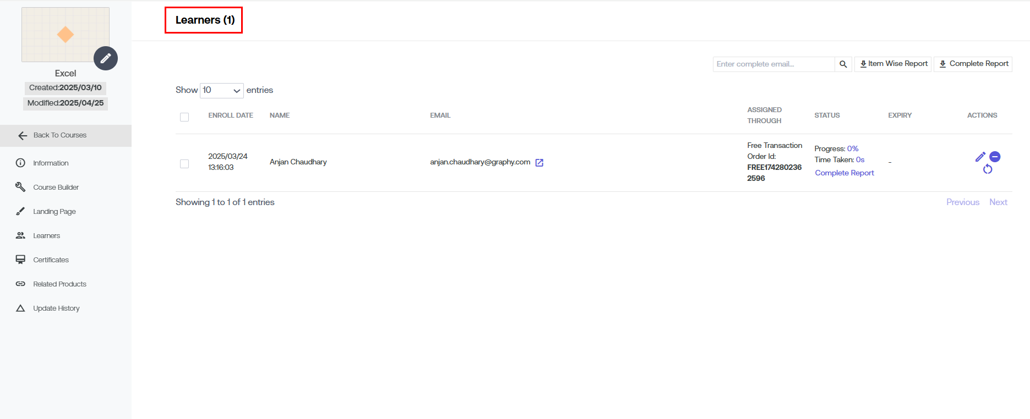Tick the checkbox for Anjan Chaudhary

[184, 164]
